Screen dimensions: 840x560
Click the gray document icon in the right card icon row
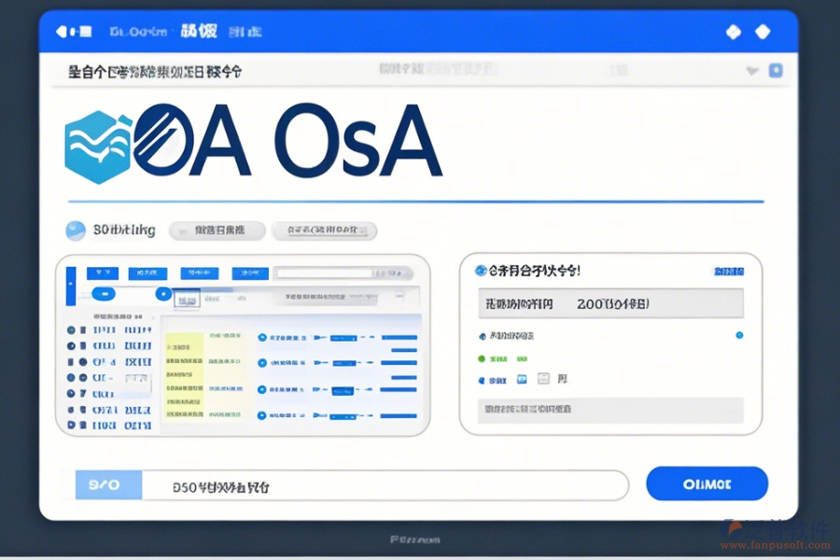[x=543, y=379]
